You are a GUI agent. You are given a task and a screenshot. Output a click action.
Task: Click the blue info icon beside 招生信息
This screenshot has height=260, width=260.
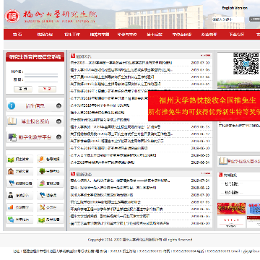[x=12, y=105]
